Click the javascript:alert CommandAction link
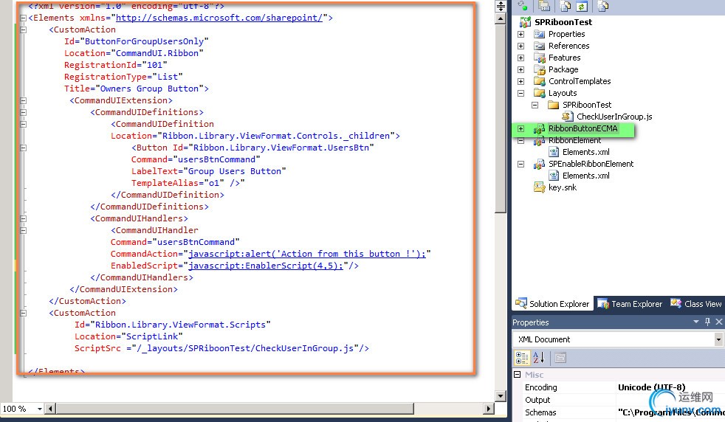The width and height of the screenshot is (725, 422). pyautogui.click(x=307, y=254)
